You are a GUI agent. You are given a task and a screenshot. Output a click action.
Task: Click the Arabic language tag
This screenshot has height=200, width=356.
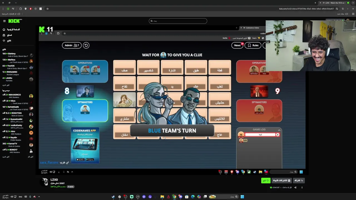point(71,187)
